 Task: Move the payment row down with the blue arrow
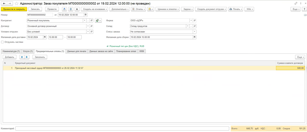coord(27,57)
